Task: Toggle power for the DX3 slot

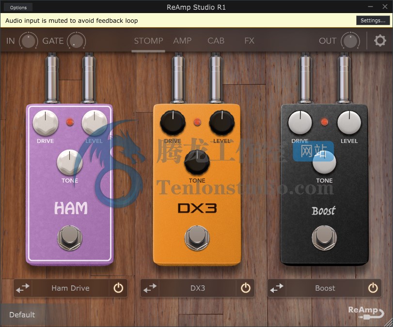Action: coord(246,288)
